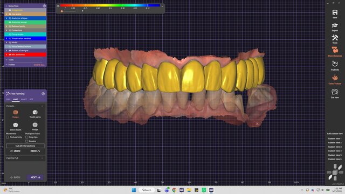
Task: Click the view orientation cube
Action: [335, 172]
